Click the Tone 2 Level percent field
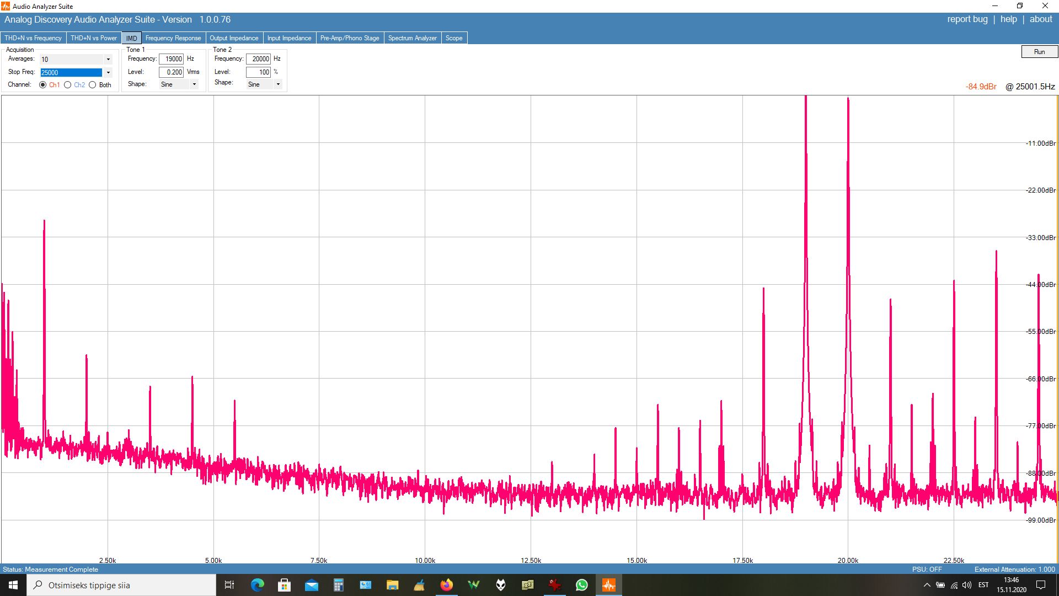 pos(258,72)
